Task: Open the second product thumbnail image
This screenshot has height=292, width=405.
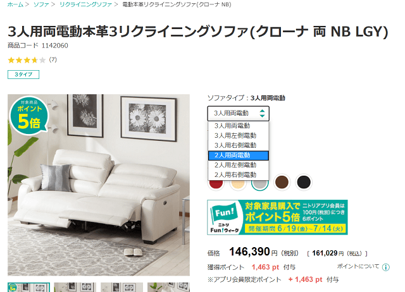Action: 75,288
